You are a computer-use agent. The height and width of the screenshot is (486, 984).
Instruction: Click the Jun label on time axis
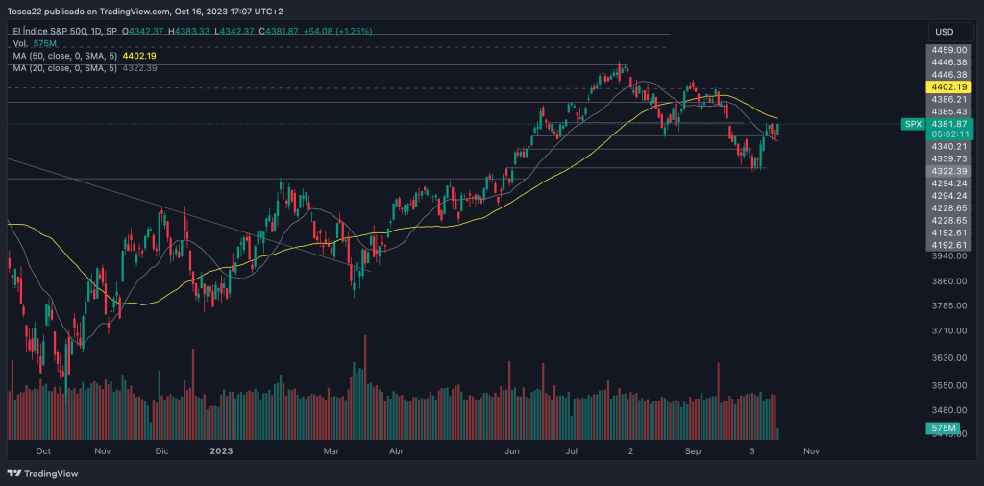[513, 450]
